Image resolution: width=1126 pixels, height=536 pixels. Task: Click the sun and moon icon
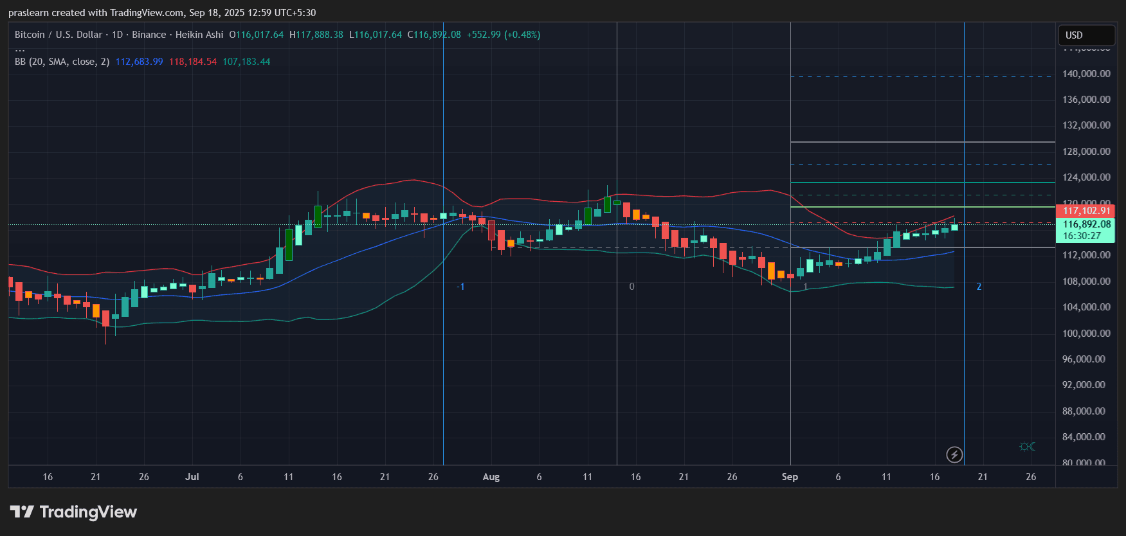(x=1027, y=447)
